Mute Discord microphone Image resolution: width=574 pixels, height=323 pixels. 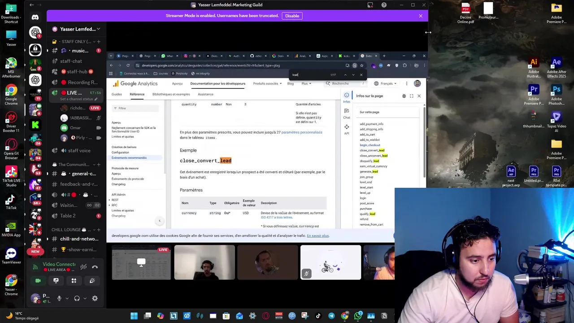click(x=59, y=298)
